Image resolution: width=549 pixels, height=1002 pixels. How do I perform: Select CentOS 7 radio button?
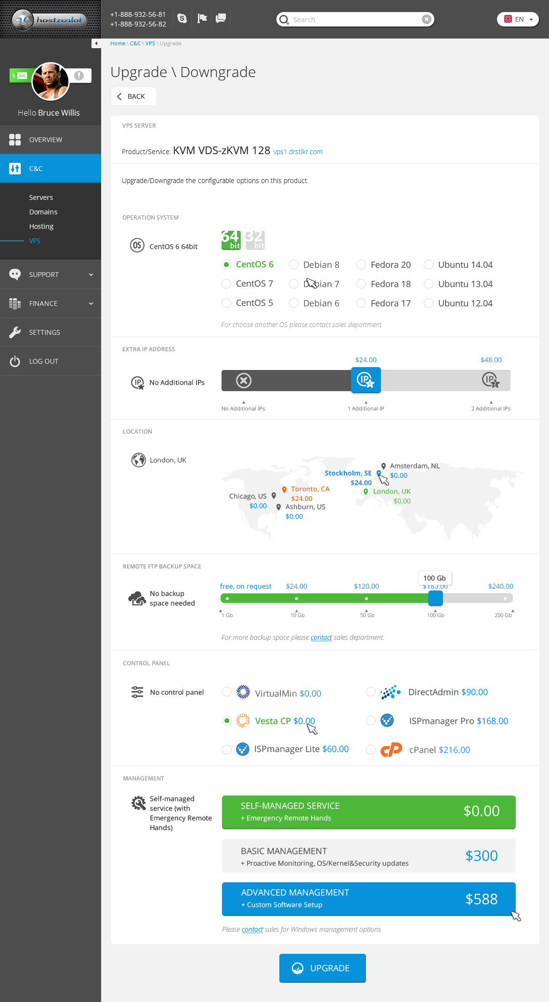point(226,284)
